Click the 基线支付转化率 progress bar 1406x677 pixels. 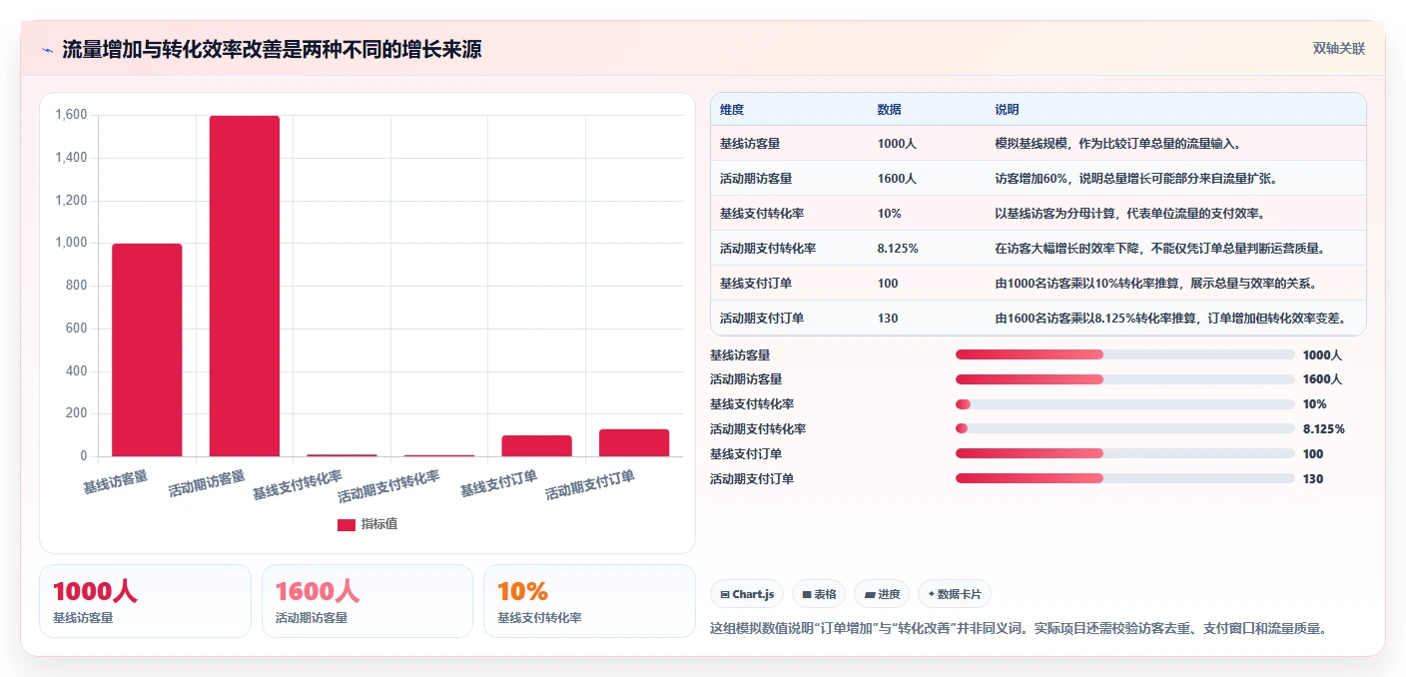(1125, 404)
